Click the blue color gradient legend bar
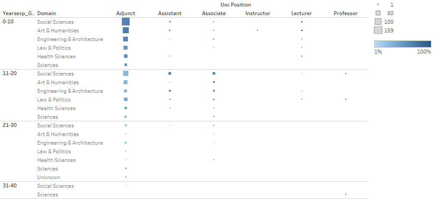Screen dimensions: 433x199 tap(402, 44)
